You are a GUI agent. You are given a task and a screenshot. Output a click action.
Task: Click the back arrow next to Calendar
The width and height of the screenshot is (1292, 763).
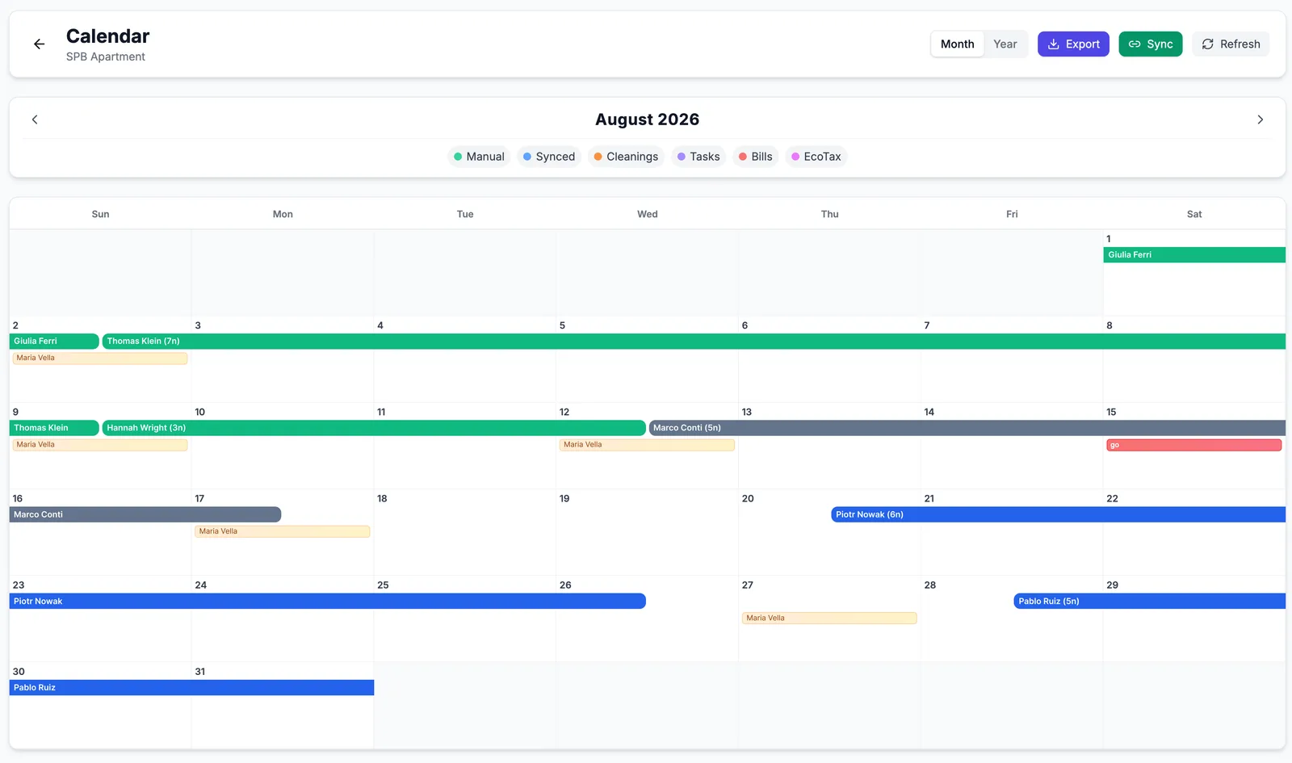pos(39,44)
